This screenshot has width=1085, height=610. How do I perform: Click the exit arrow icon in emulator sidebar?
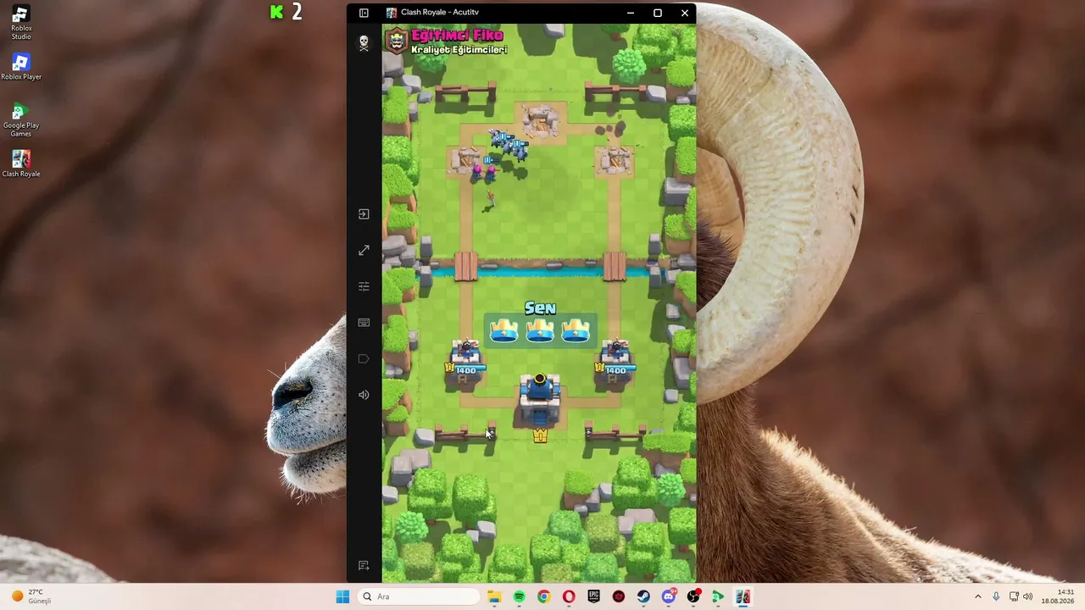pos(364,214)
